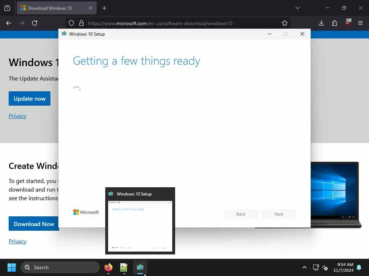Click the Update now button
Image resolution: width=369 pixels, height=276 pixels.
pos(30,98)
